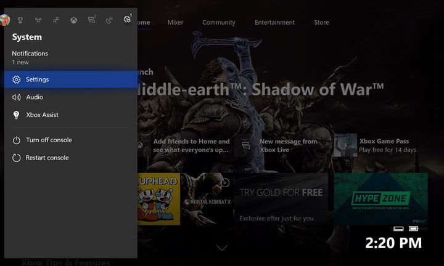The width and height of the screenshot is (444, 266).
Task: Open the People friends tab icon
Action: (x=55, y=20)
